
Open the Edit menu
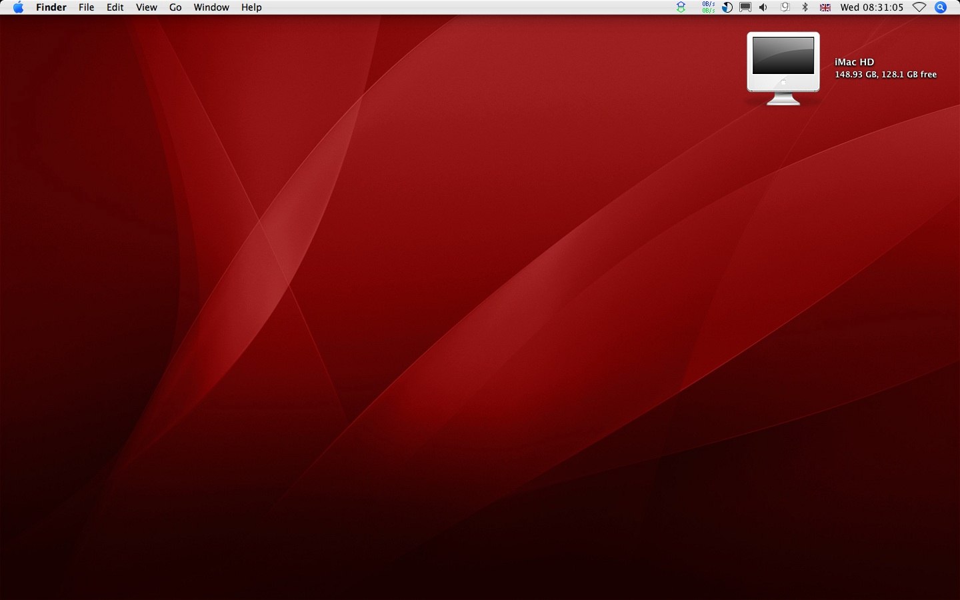(115, 7)
